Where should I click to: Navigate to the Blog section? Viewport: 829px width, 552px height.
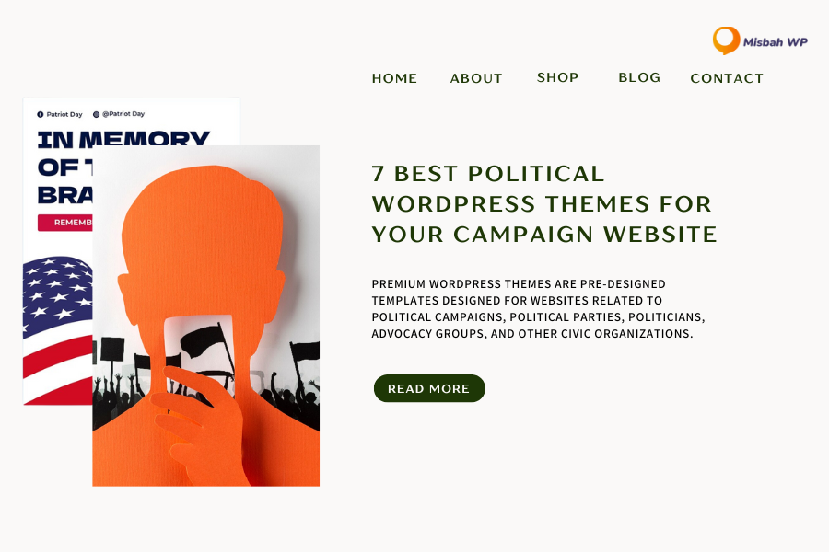pos(639,77)
